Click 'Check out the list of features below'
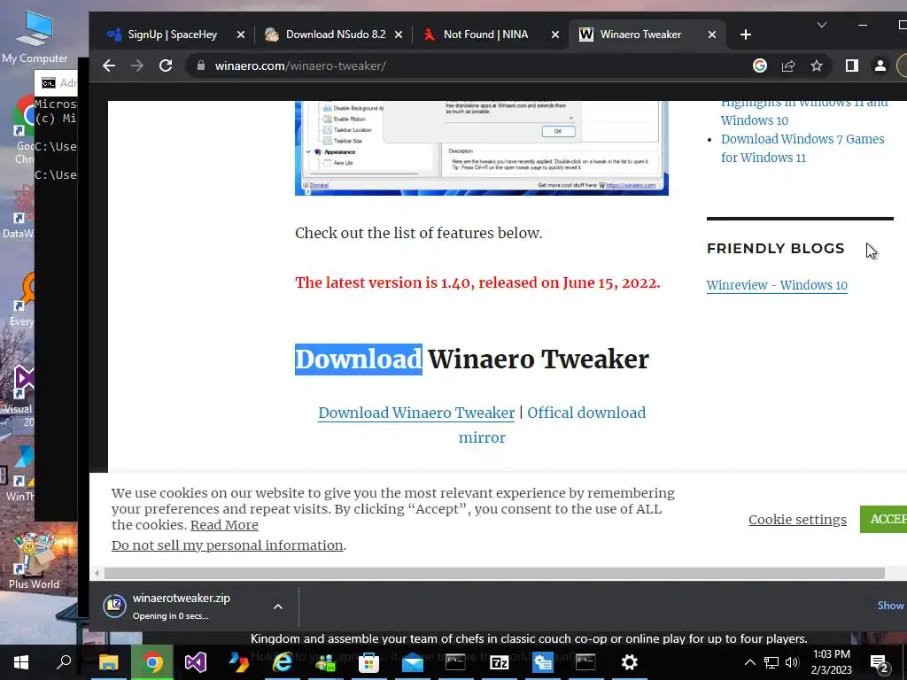The width and height of the screenshot is (907, 680). [x=419, y=233]
